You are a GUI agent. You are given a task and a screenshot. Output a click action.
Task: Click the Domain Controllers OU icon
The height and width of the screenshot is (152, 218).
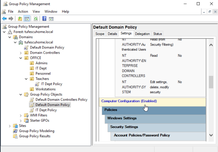(26, 53)
